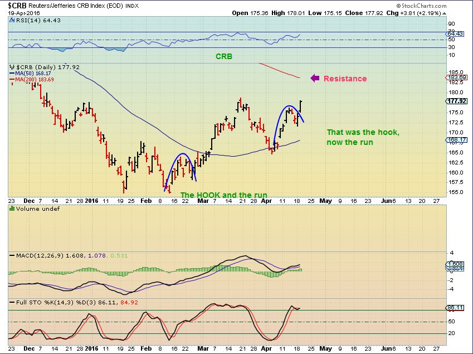Click the candlestick icon beside $CRB (Daily)

coord(12,67)
